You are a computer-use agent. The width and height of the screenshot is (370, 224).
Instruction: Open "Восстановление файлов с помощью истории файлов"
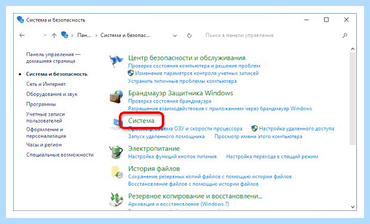(x=193, y=184)
